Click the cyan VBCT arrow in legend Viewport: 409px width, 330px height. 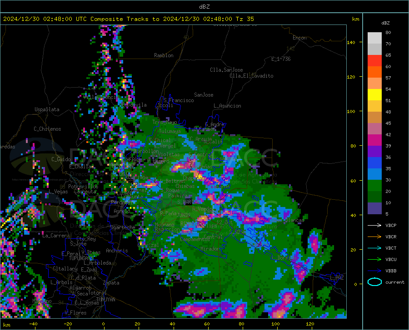pyautogui.click(x=374, y=248)
